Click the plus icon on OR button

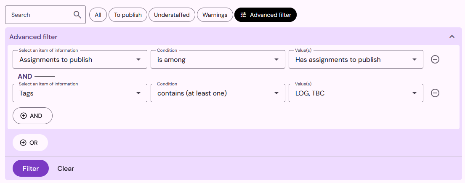(23, 143)
